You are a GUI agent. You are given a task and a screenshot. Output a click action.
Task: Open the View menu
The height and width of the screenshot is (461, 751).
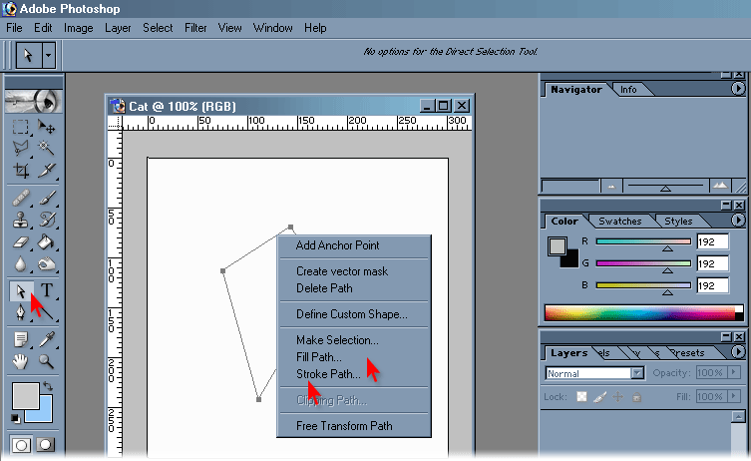coord(230,28)
